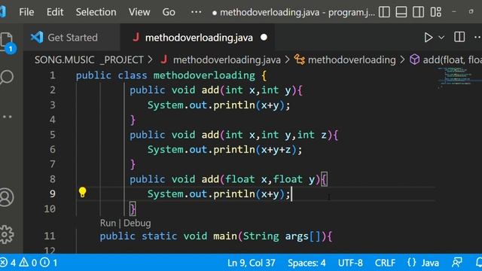Click VS Code icon on Get Started tab
The image size is (482, 271).
click(x=37, y=38)
